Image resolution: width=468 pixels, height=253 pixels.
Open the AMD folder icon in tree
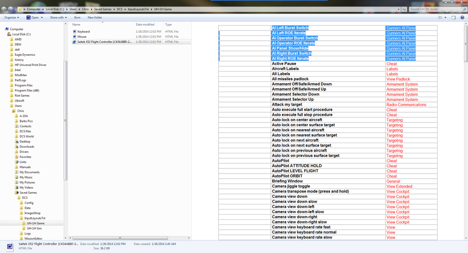pos(12,39)
